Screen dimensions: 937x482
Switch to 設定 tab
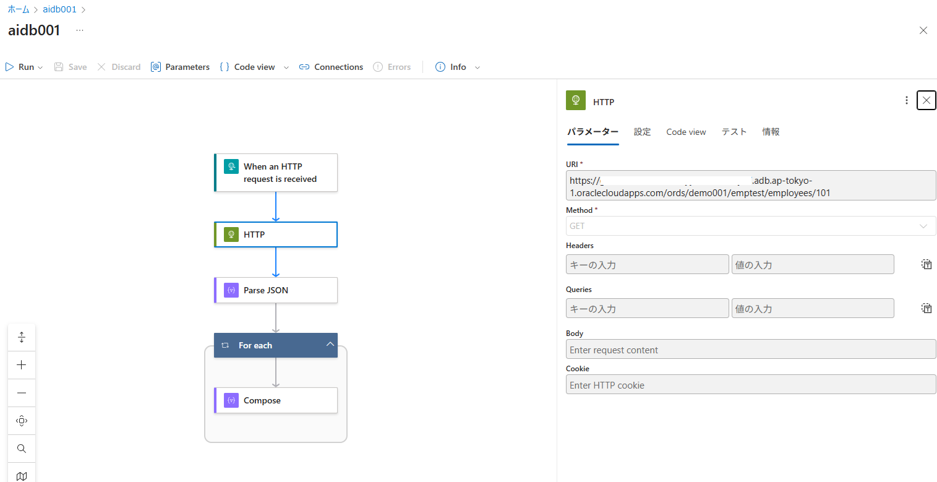pos(643,132)
